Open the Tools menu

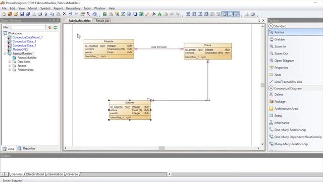click(x=87, y=8)
